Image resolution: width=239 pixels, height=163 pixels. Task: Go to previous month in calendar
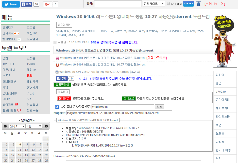click(5, 126)
